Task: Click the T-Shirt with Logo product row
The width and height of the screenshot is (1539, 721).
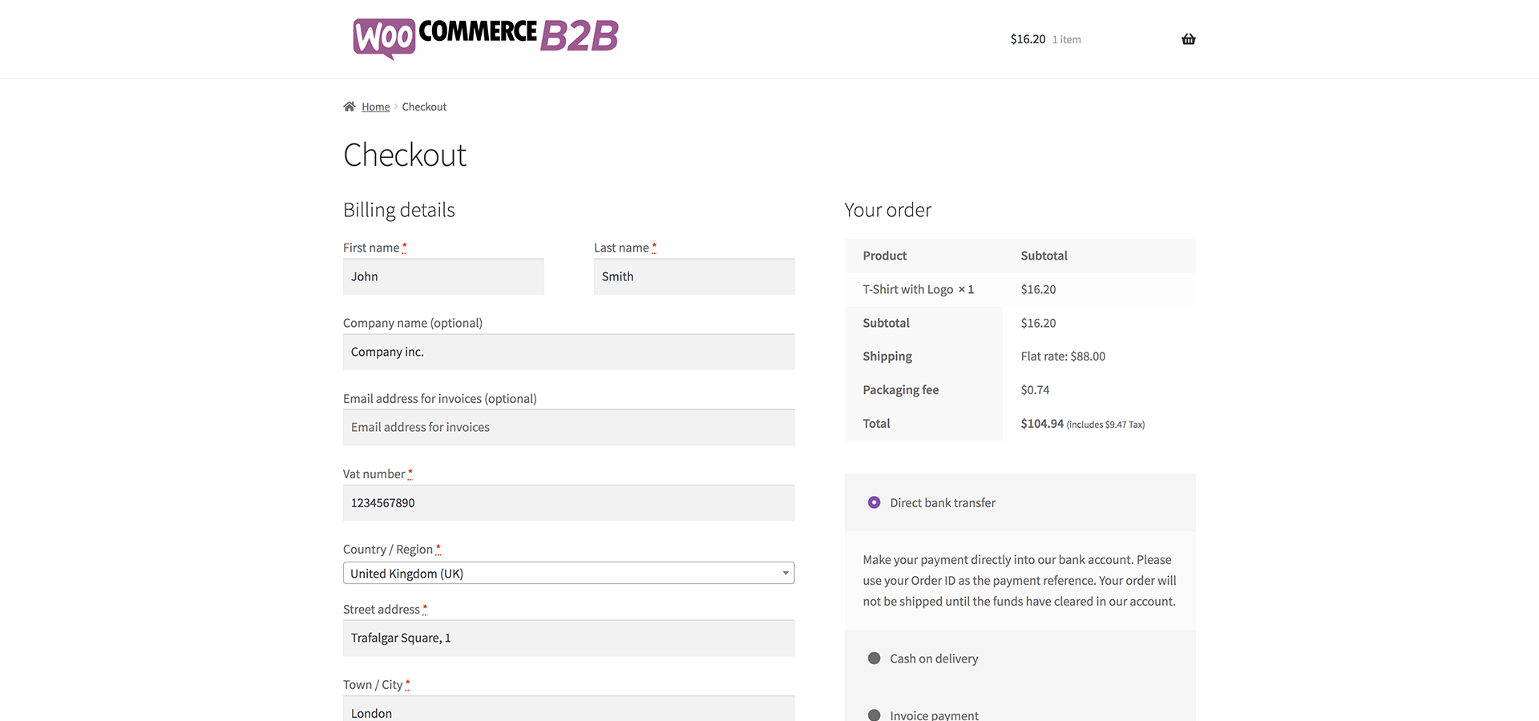Action: coord(918,289)
